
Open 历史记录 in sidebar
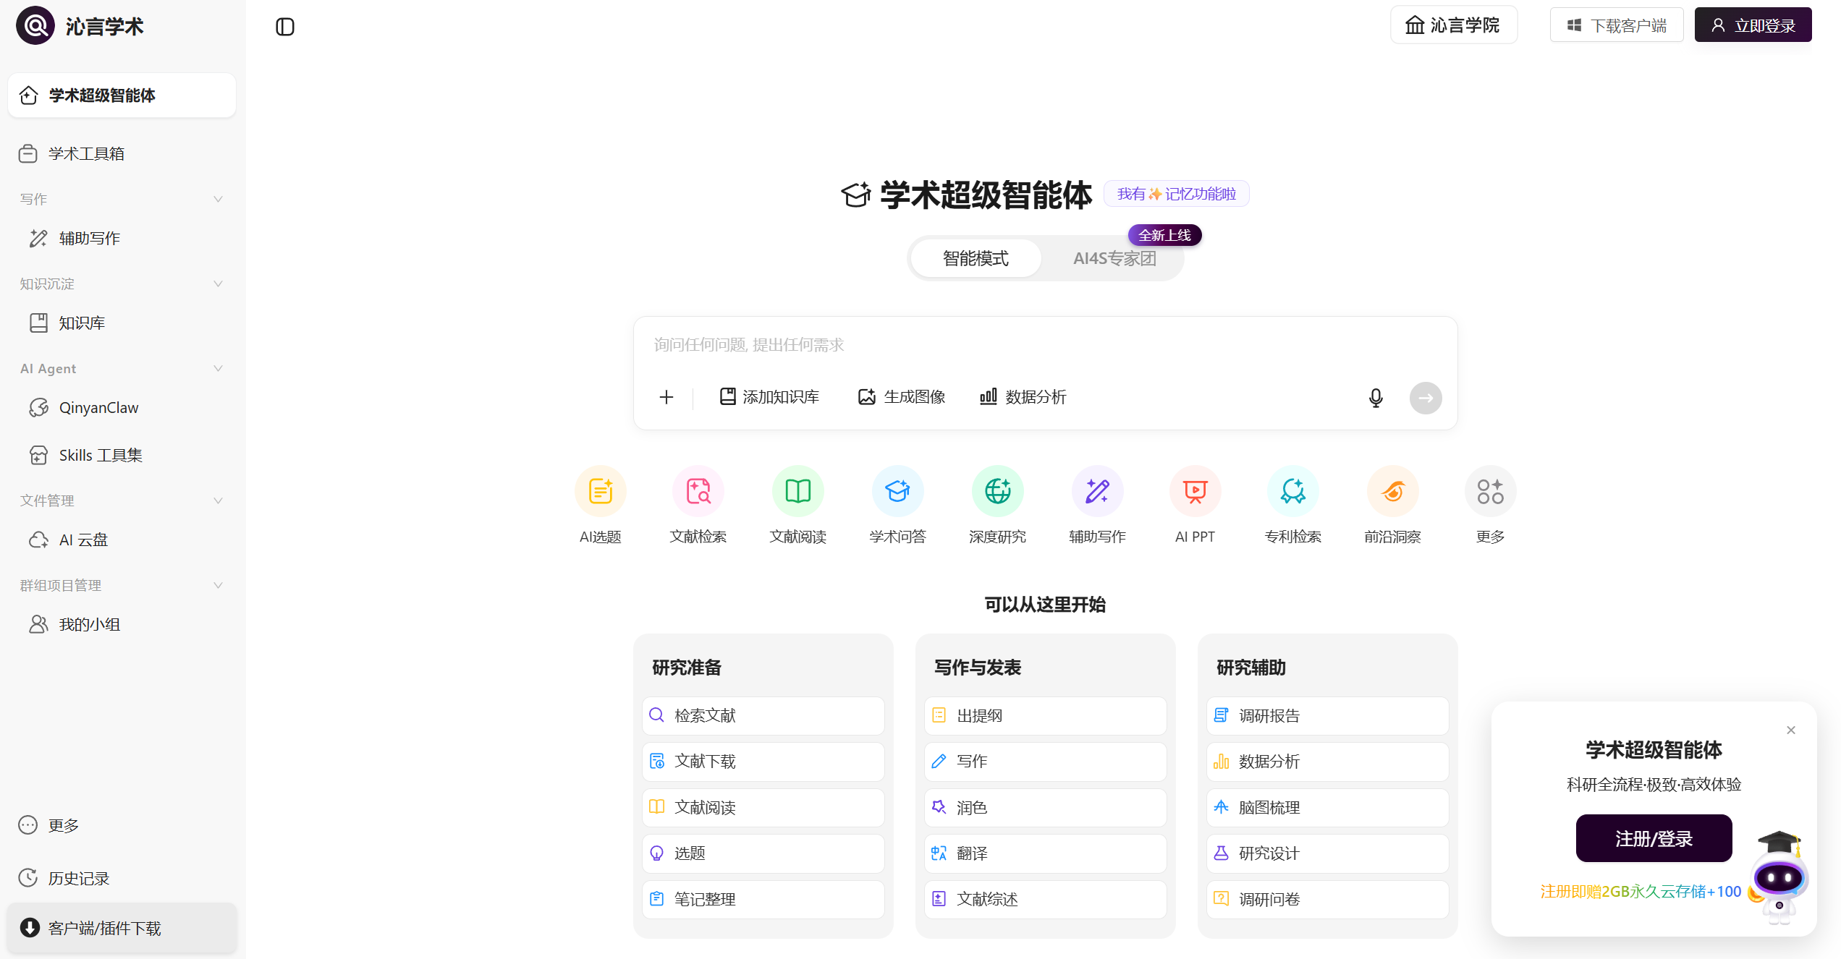tap(122, 878)
